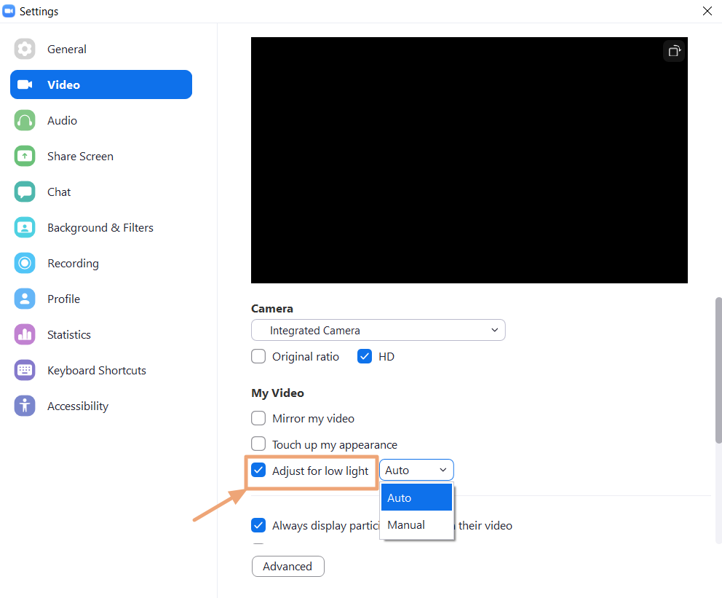This screenshot has height=598, width=722.
Task: Disable the HD video option
Action: point(365,356)
